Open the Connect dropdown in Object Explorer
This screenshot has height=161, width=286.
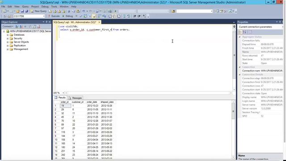click(x=8, y=26)
